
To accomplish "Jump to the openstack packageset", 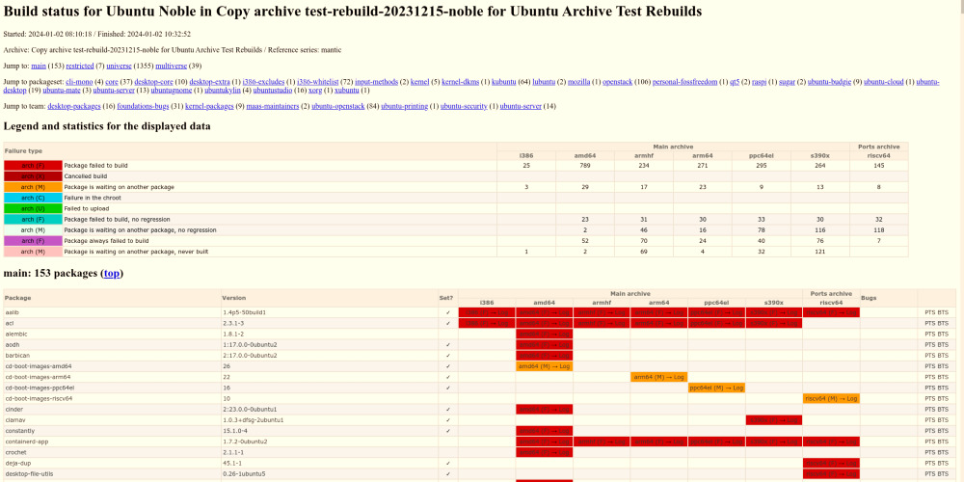I will click(613, 82).
